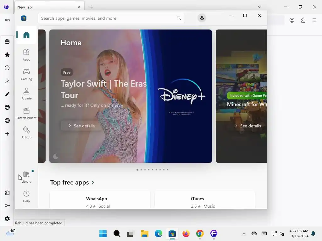322x241 pixels.
Task: Select the New Tab browser tab
Action: [49, 7]
